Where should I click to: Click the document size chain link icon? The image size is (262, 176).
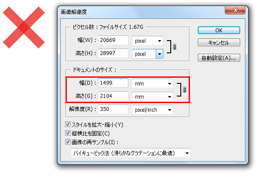pyautogui.click(x=184, y=90)
